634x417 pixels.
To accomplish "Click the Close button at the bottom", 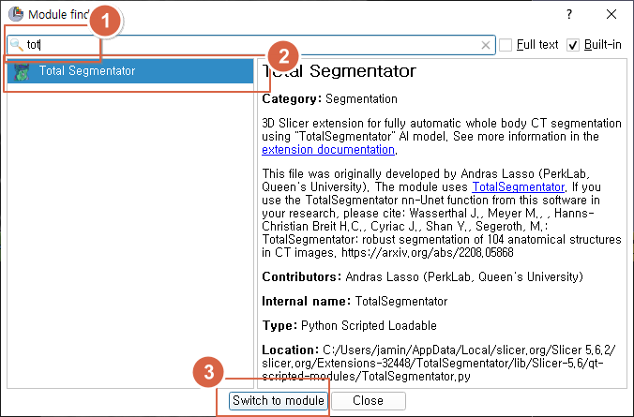I will click(369, 400).
